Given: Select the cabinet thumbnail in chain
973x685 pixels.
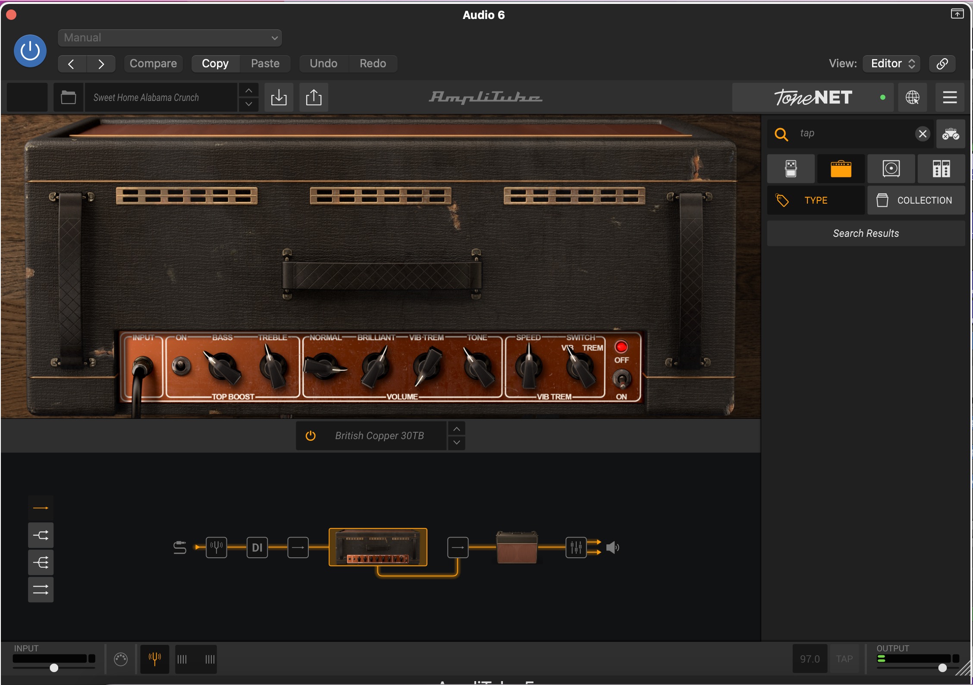Looking at the screenshot, I should pyautogui.click(x=517, y=547).
